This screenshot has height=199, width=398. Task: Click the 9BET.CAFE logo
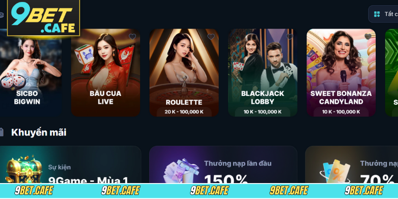click(43, 18)
